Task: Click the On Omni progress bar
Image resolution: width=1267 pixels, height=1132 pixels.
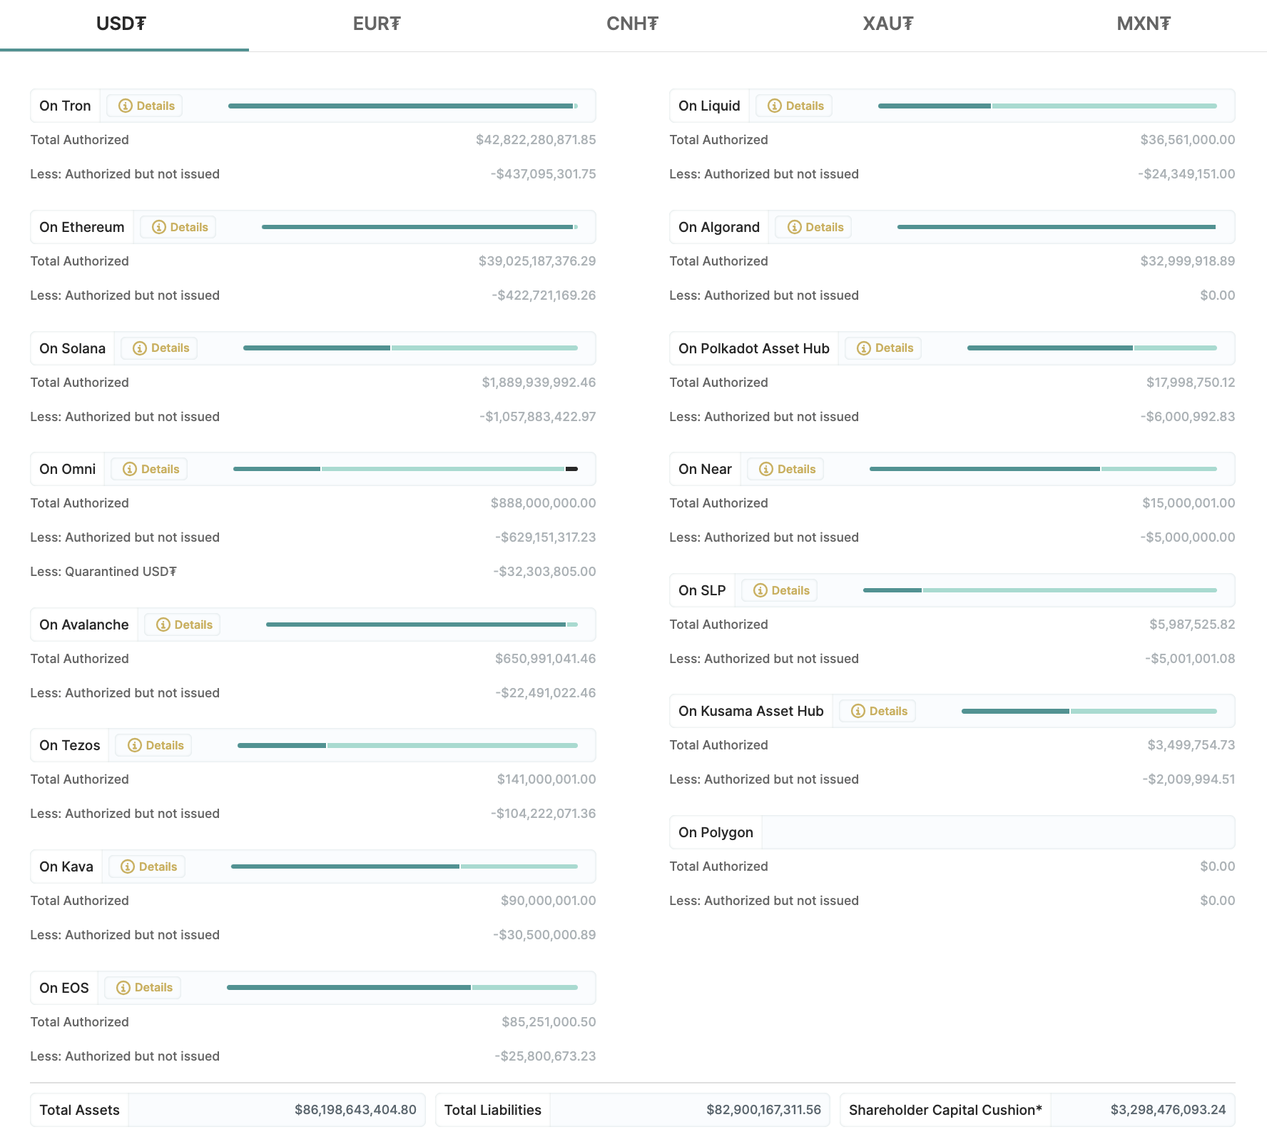Action: 405,469
